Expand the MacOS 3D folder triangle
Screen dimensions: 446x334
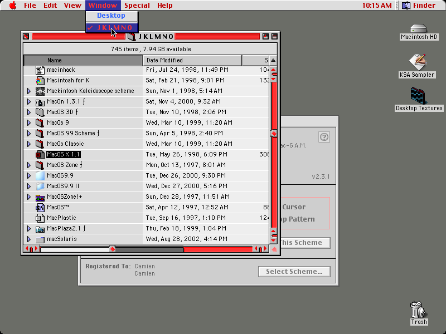[29, 112]
